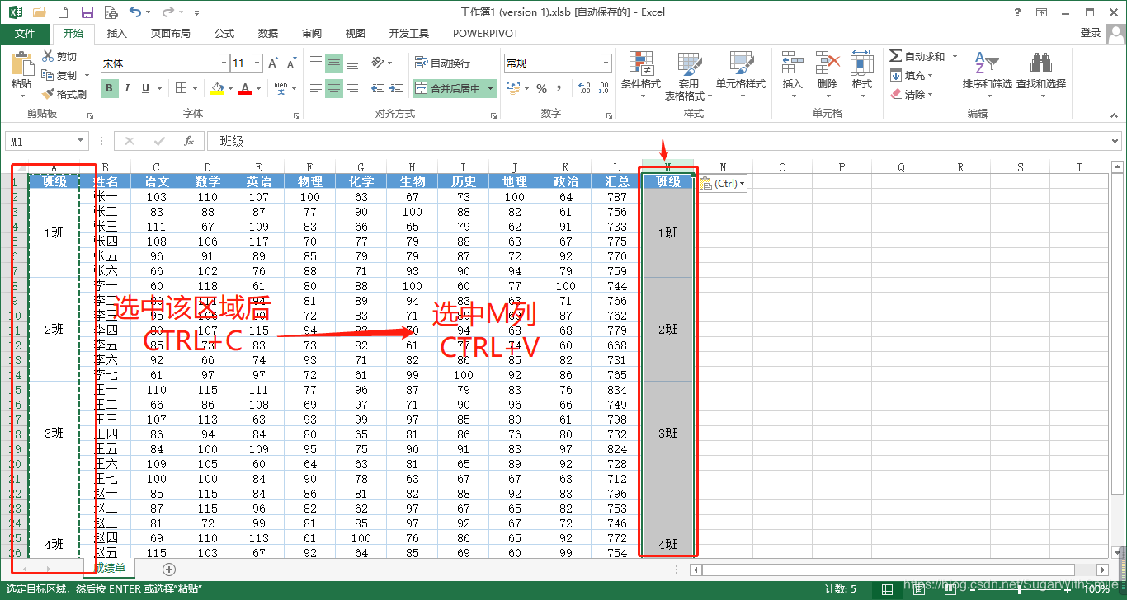Switch to Insert (插入) tab
The height and width of the screenshot is (600, 1127).
[x=117, y=33]
